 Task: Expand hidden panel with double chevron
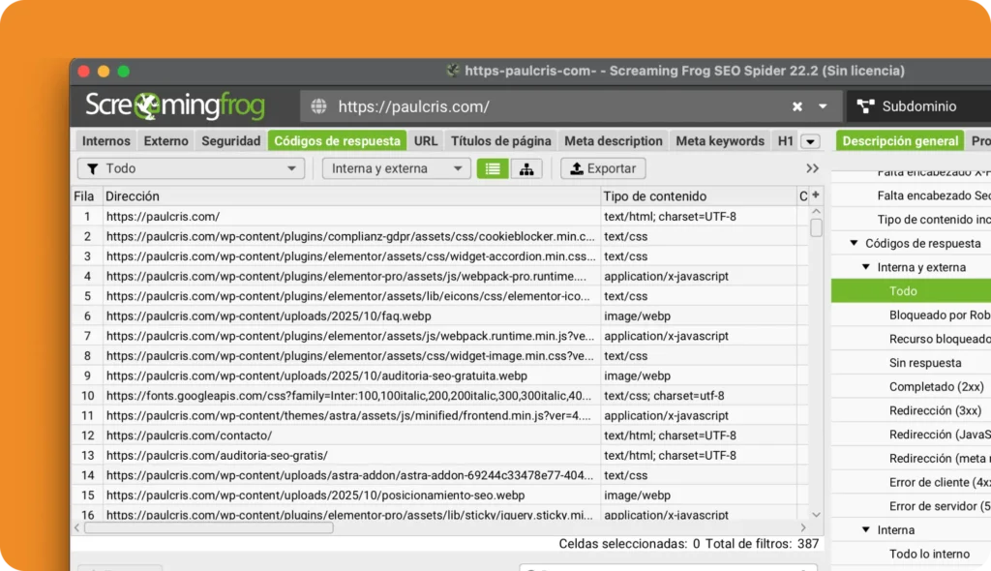coord(812,168)
